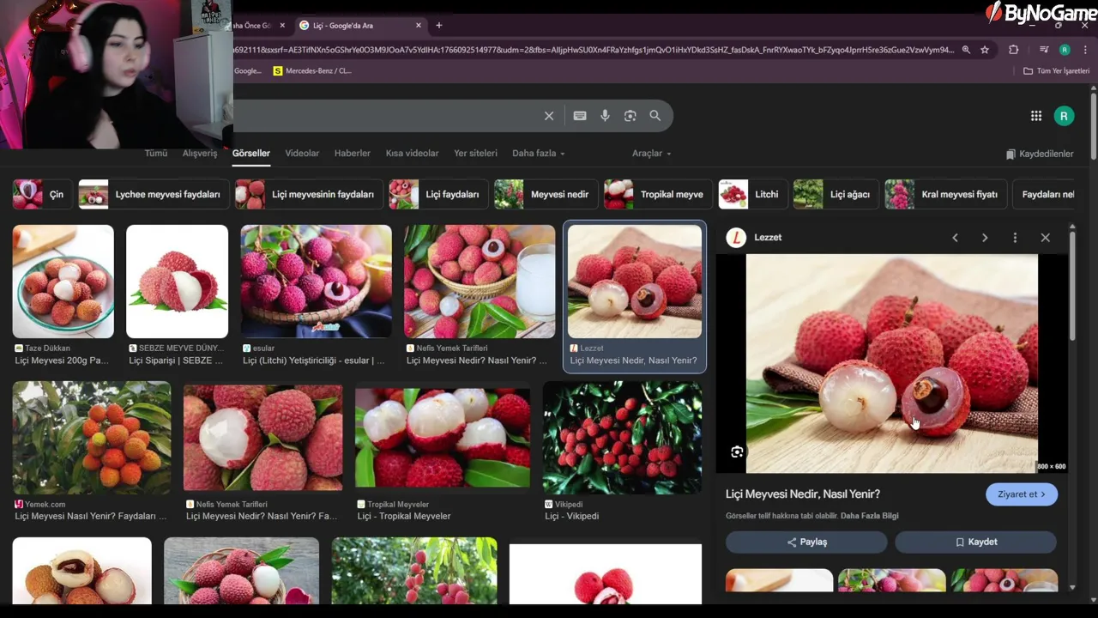Open the Google apps grid icon
The width and height of the screenshot is (1098, 618).
pyautogui.click(x=1036, y=116)
